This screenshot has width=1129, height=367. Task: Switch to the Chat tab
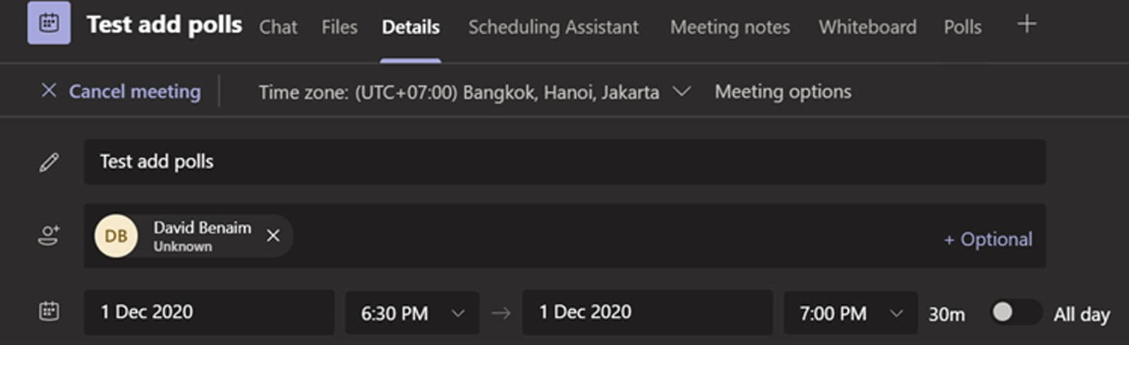278,27
